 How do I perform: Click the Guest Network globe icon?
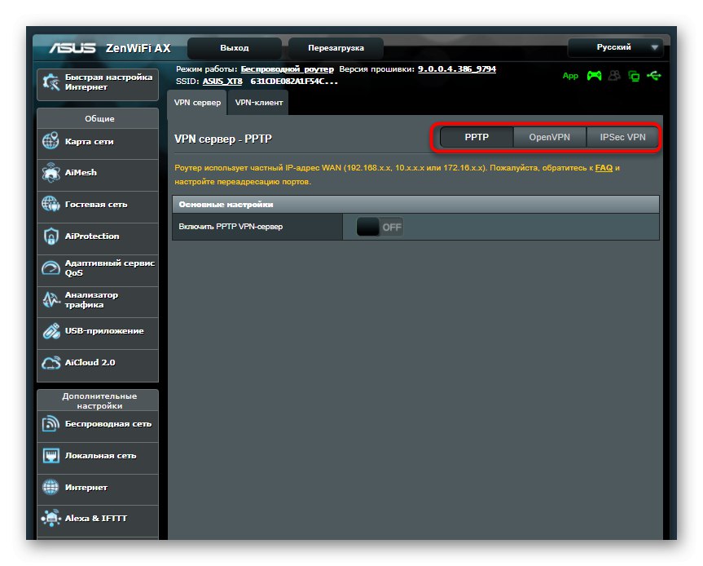(x=51, y=204)
